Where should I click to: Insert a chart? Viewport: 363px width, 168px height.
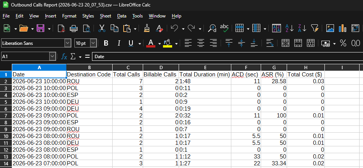(x=342, y=29)
